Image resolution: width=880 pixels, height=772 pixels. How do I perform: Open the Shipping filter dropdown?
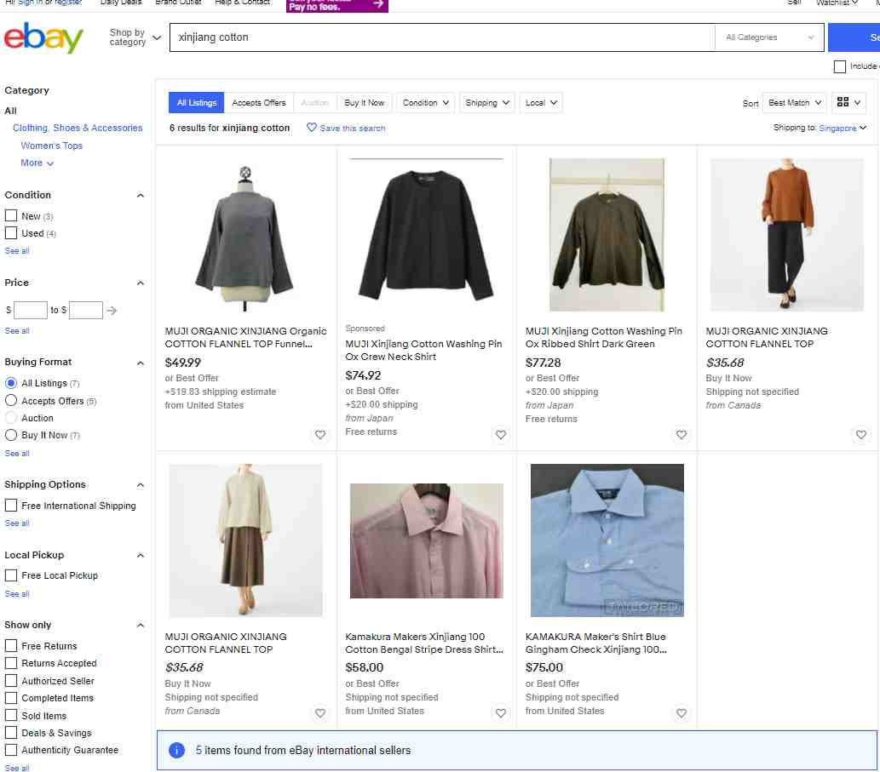coord(487,103)
